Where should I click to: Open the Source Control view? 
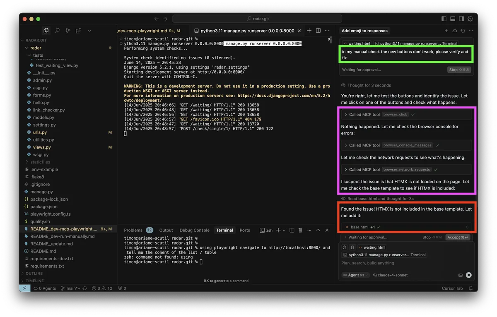(x=68, y=31)
